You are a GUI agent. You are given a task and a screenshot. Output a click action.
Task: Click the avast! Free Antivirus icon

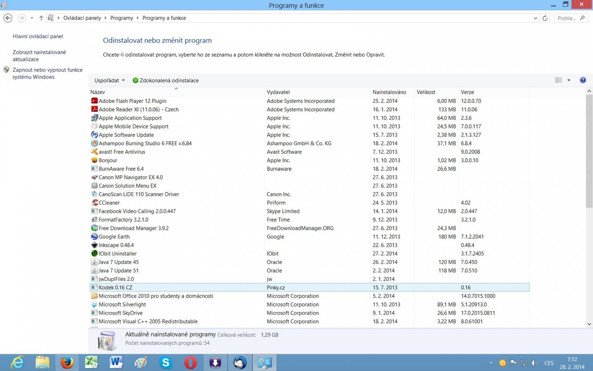(x=95, y=152)
